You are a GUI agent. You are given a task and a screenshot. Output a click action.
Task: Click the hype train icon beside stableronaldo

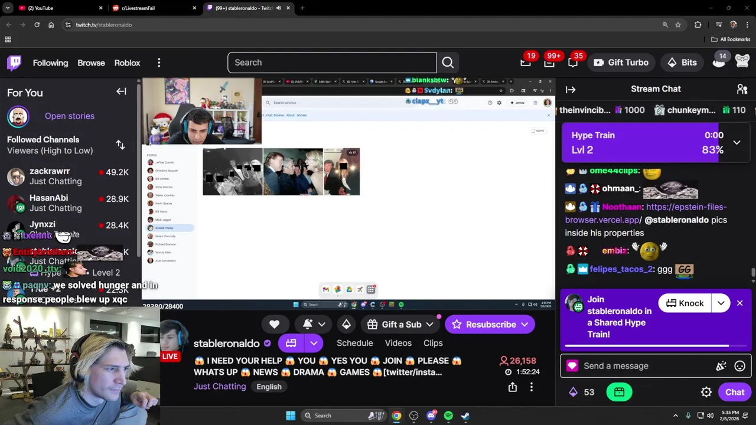291,343
